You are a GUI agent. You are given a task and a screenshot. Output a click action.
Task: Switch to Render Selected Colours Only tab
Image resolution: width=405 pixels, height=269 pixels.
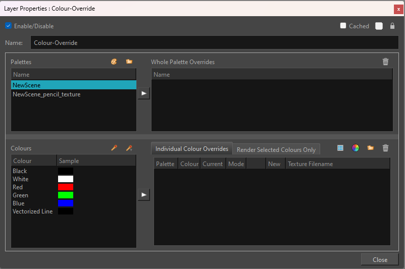[x=276, y=149]
